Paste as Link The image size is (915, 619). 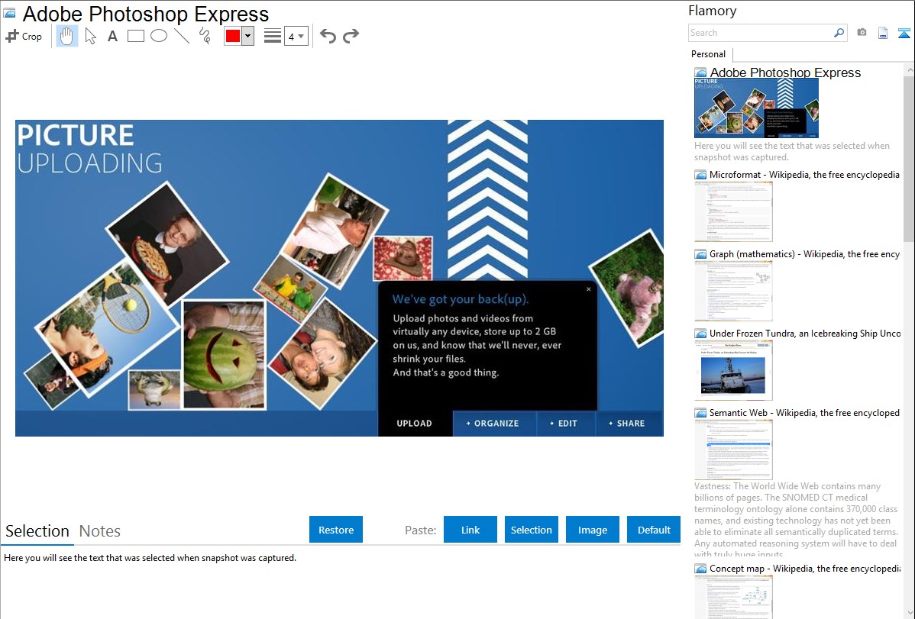(470, 530)
